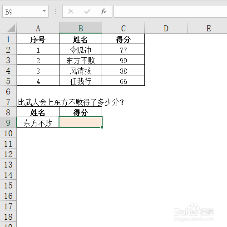Click into the formula bar input
227x227 pixels.
(x=170, y=11)
